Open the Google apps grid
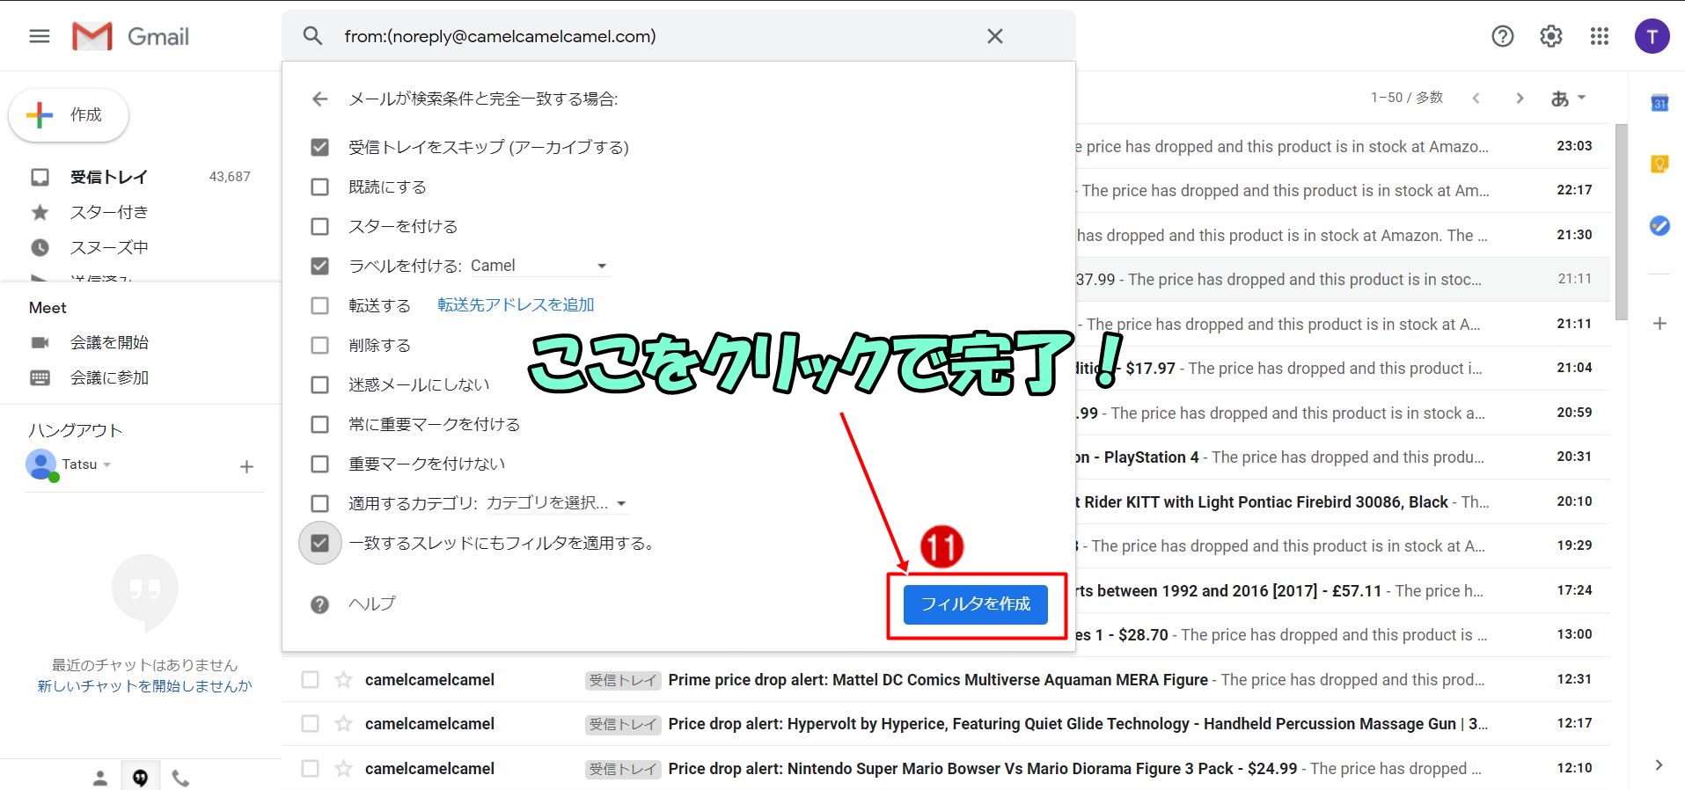Image resolution: width=1685 pixels, height=790 pixels. point(1599,36)
